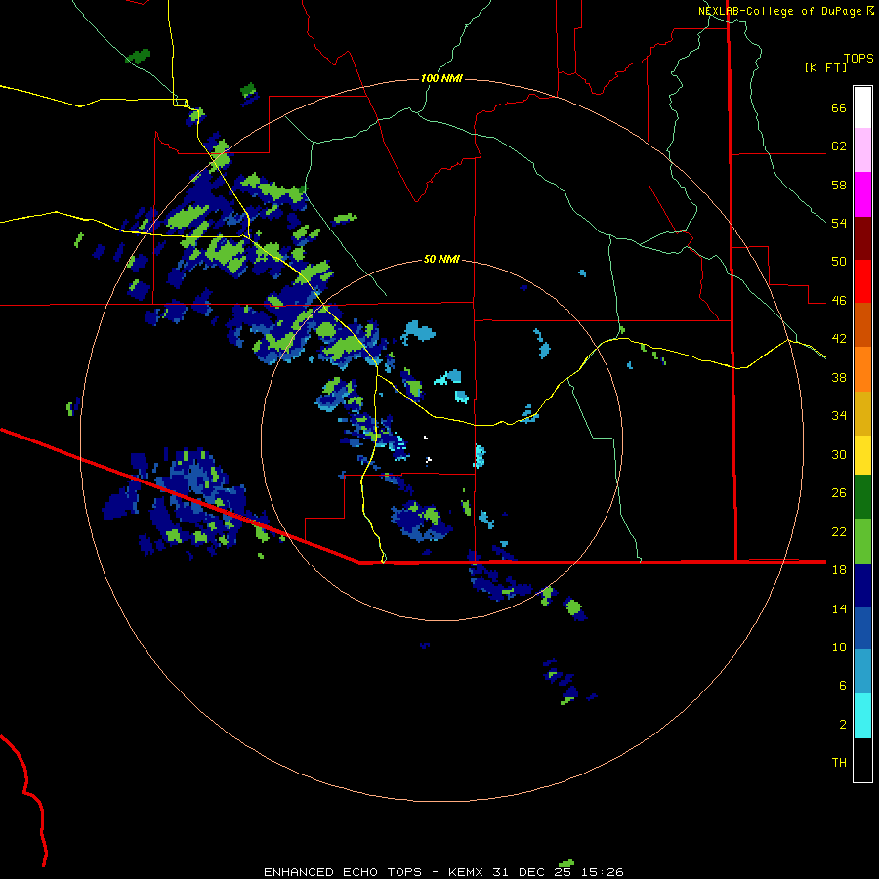Pick the navy swatch between 18 and 14
Viewport: 879px width, 879px height.
pos(862,585)
